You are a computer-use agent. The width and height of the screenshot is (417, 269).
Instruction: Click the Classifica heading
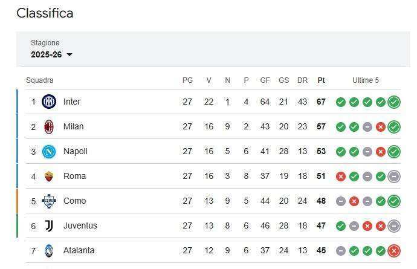(45, 13)
